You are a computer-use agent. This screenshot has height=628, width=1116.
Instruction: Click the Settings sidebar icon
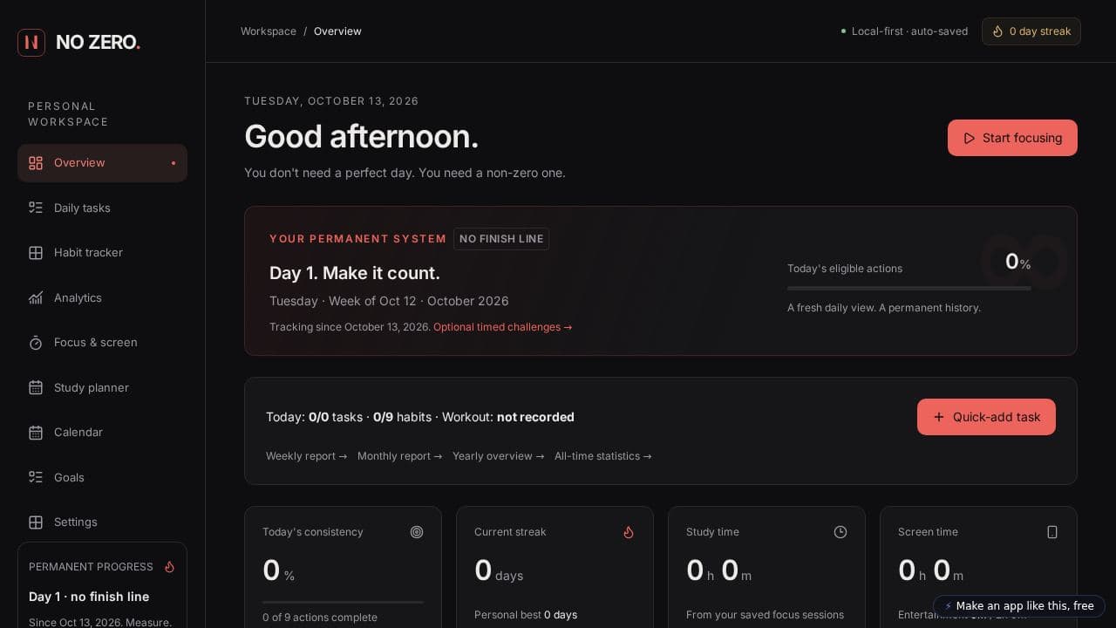(36, 522)
